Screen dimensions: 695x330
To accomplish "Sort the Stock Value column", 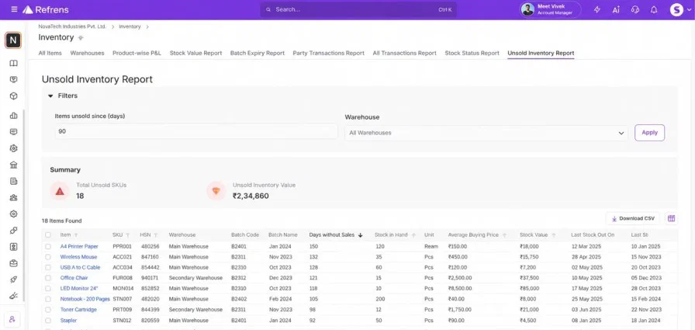I will [x=554, y=235].
